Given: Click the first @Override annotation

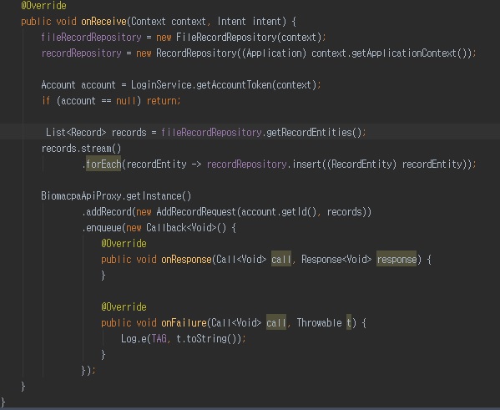Looking at the screenshot, I should click(x=43, y=5).
